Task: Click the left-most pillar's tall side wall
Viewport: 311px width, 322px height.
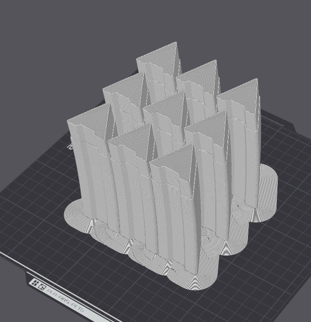Action: 88,175
